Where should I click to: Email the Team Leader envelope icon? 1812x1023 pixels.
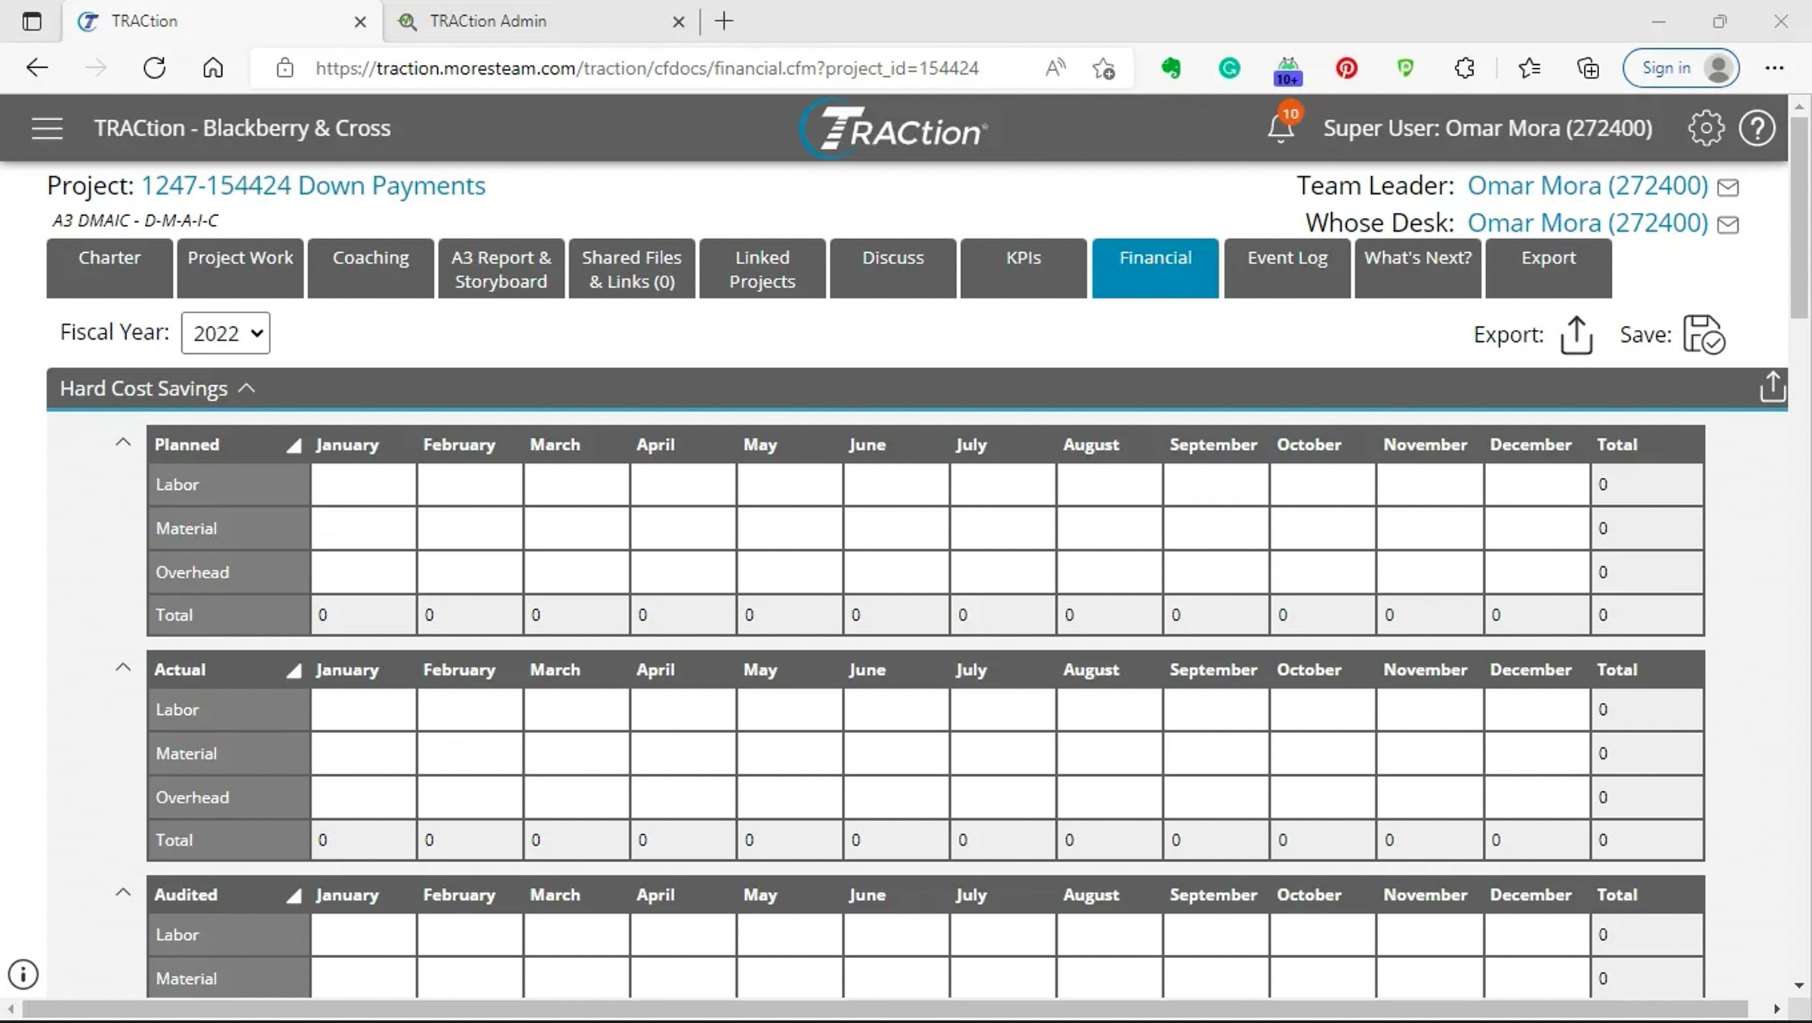(x=1727, y=187)
